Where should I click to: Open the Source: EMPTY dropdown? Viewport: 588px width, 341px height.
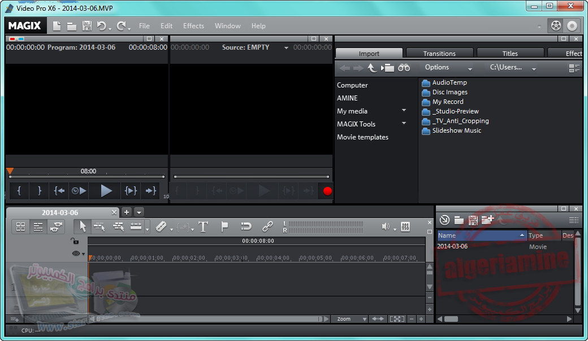286,48
